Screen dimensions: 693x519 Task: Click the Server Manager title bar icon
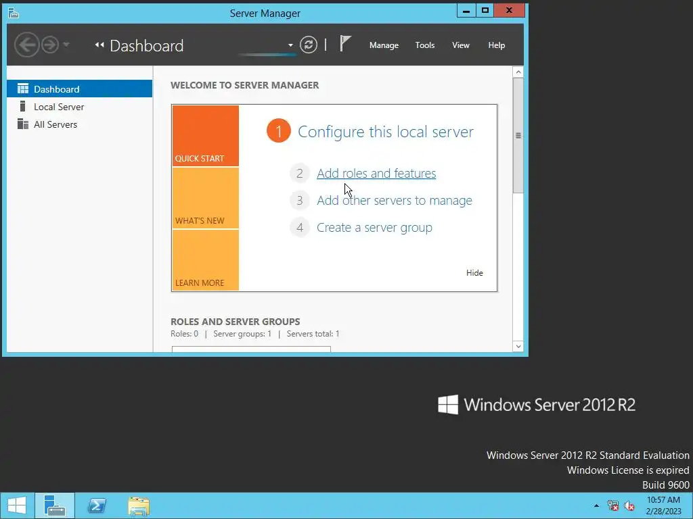[14, 14]
